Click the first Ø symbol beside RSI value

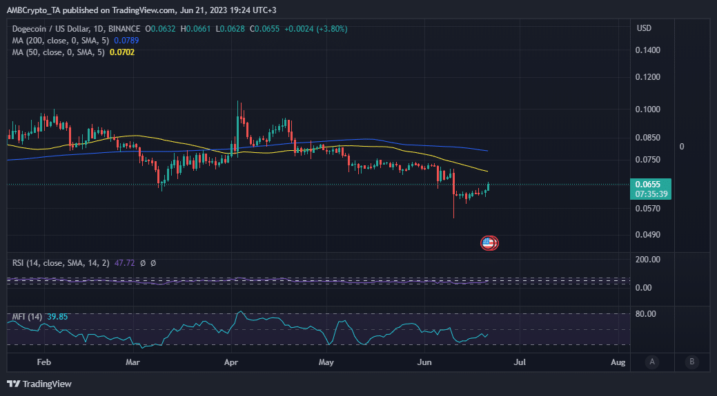pos(143,263)
